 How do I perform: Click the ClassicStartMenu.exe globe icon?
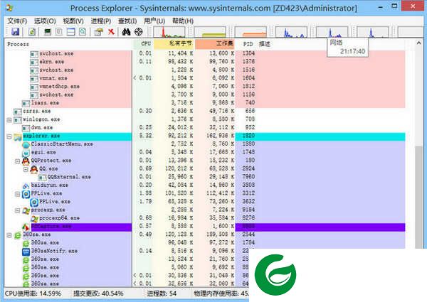(x=26, y=145)
